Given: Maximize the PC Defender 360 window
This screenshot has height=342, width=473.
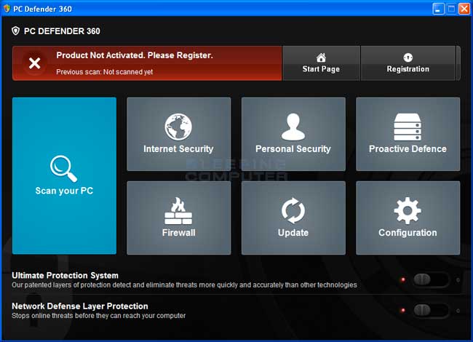Looking at the screenshot, I should point(450,9).
